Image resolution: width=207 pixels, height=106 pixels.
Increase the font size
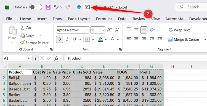click(x=109, y=30)
